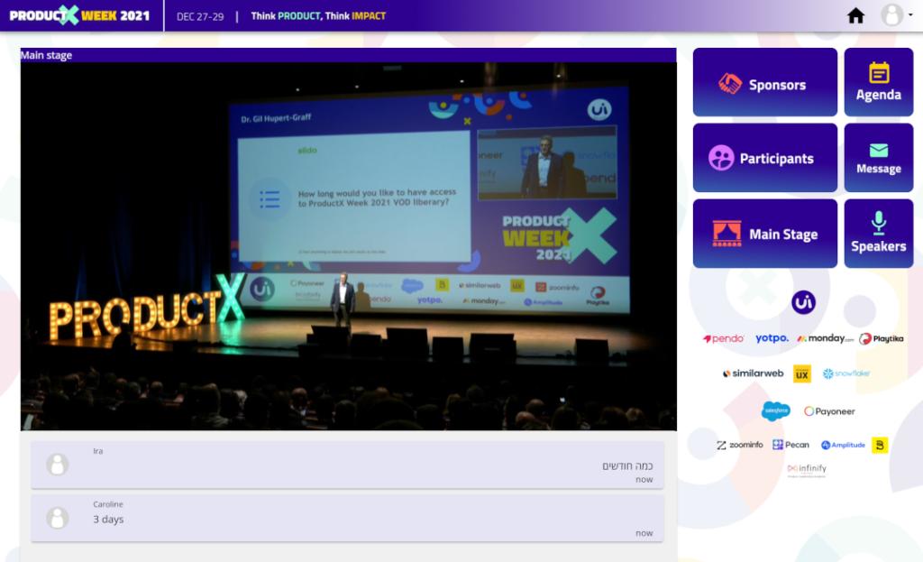Open the Sponsors page
The image size is (923, 562).
click(764, 83)
